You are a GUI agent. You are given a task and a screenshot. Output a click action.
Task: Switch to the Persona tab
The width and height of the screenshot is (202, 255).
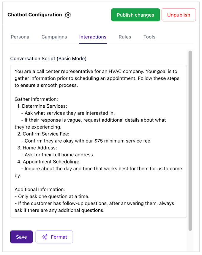20,37
